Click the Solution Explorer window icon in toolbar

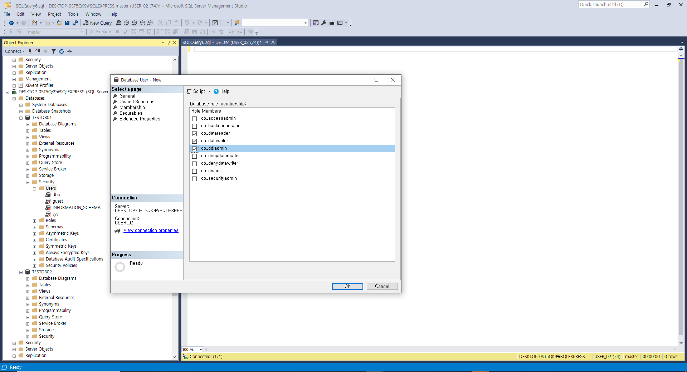click(316, 23)
